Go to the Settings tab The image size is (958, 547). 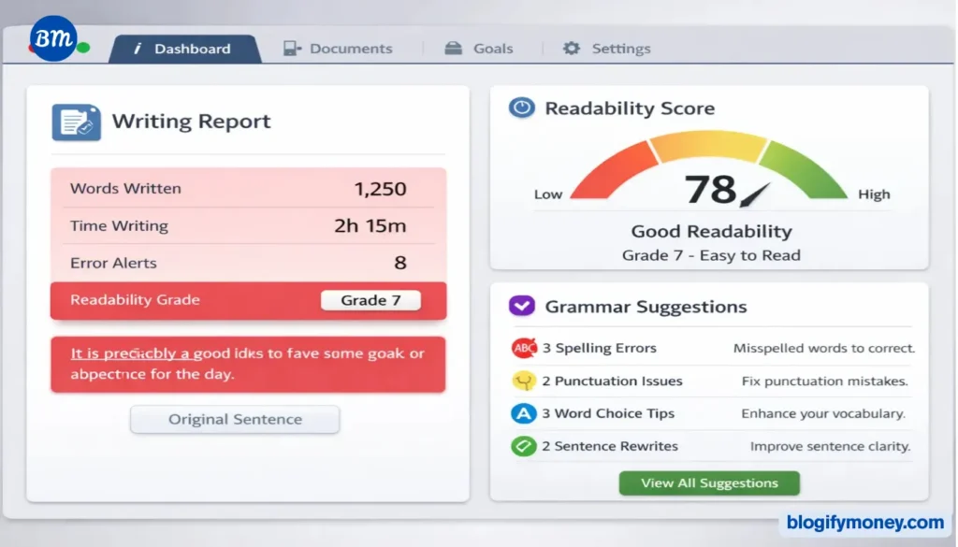pos(606,49)
